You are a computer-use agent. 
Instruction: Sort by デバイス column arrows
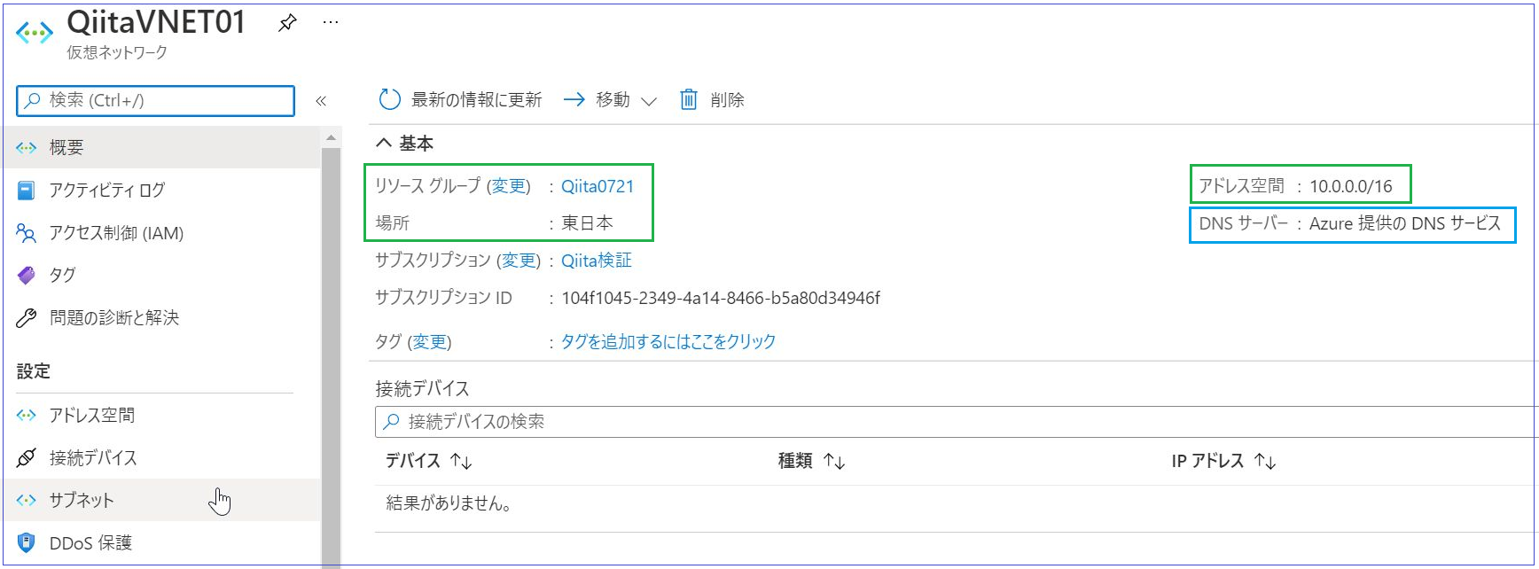click(461, 461)
